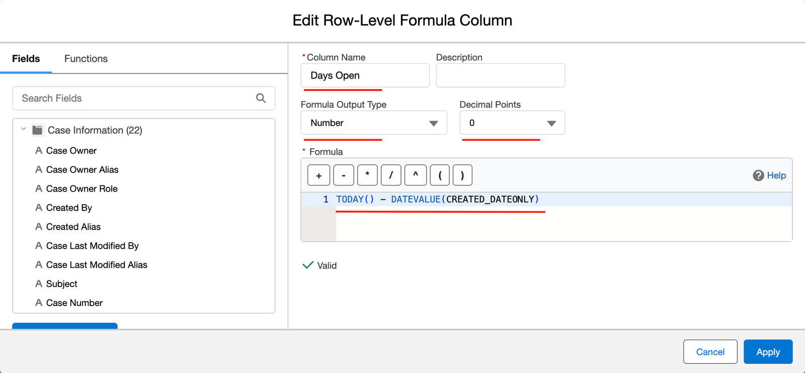Collapse the Case Information folder

(24, 129)
